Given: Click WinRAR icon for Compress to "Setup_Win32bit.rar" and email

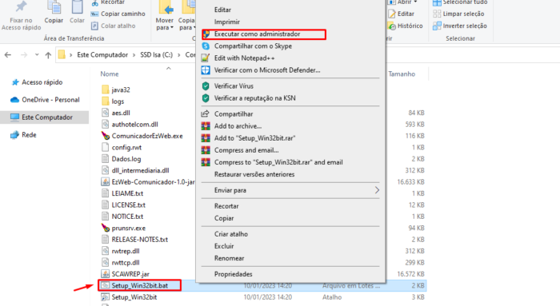Looking at the screenshot, I should point(206,162).
